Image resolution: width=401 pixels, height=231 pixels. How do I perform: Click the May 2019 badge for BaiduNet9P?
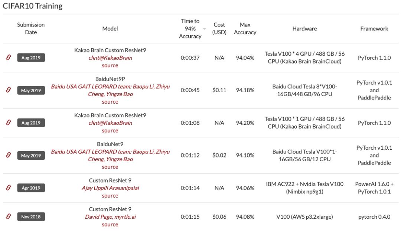click(x=31, y=90)
